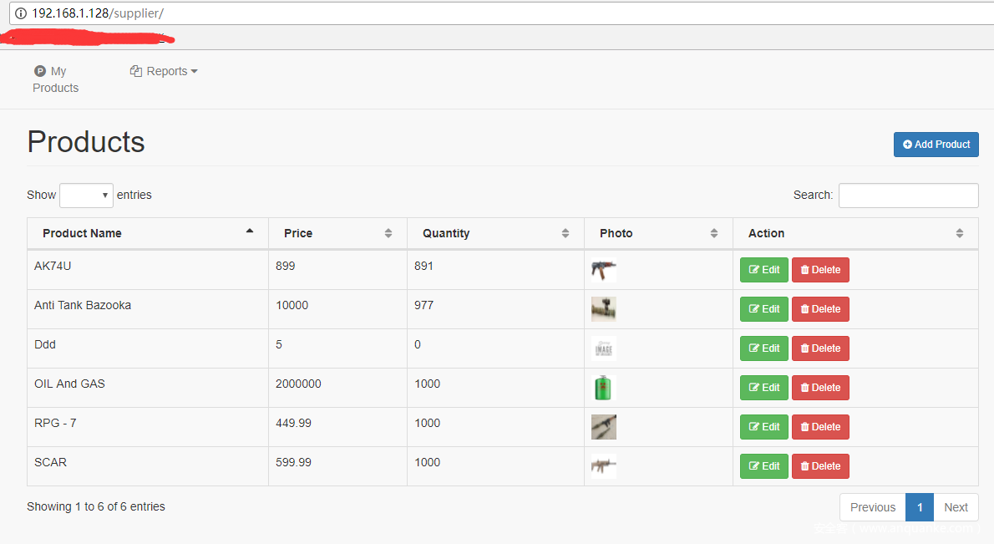
Task: Toggle Product Name ascending sort arrow
Action: point(249,231)
